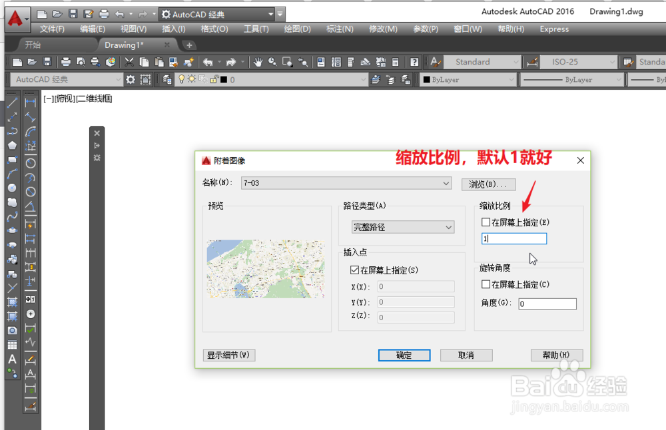The height and width of the screenshot is (430, 666).
Task: Uncheck Specify on-screen for insertion point
Action: click(354, 270)
